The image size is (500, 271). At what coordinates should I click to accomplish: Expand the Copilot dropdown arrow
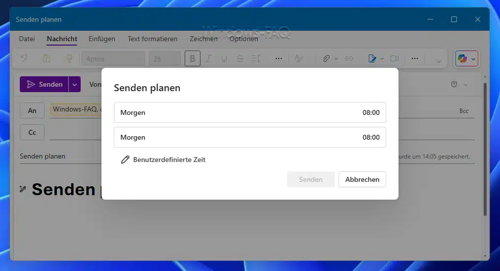click(473, 59)
